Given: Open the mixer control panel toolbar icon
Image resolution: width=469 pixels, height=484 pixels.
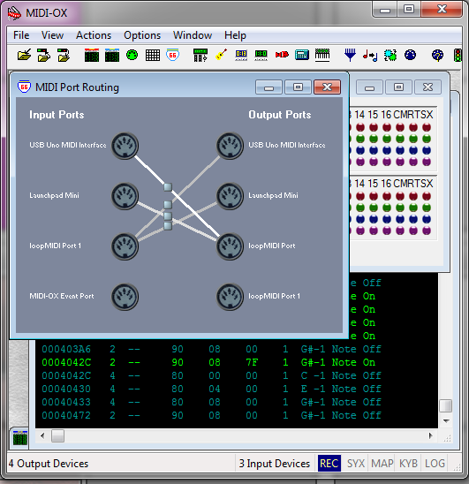Looking at the screenshot, I should (200, 56).
